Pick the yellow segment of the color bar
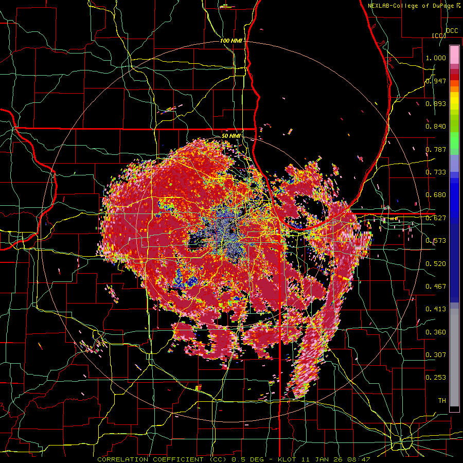463x463 pixels. (454, 101)
